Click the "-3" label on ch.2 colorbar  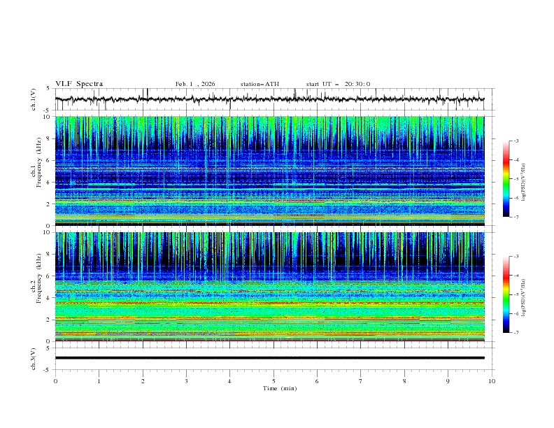(x=516, y=257)
